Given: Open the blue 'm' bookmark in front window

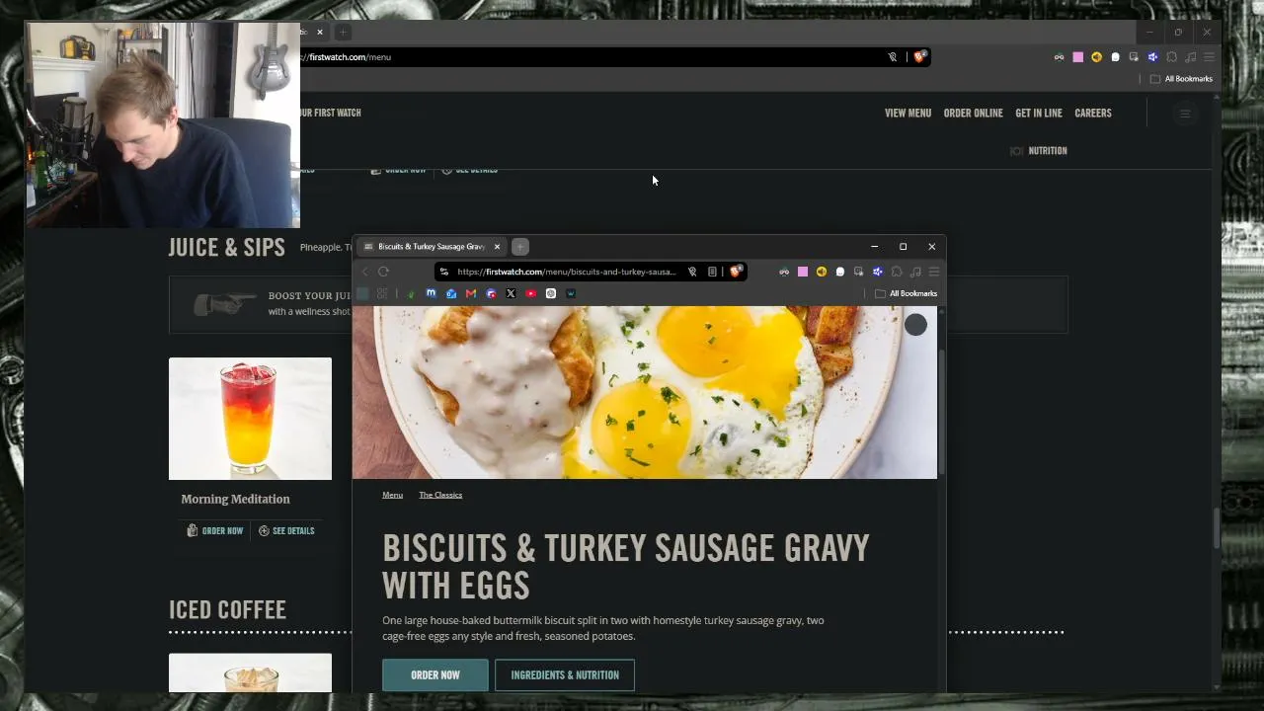Looking at the screenshot, I should [431, 293].
